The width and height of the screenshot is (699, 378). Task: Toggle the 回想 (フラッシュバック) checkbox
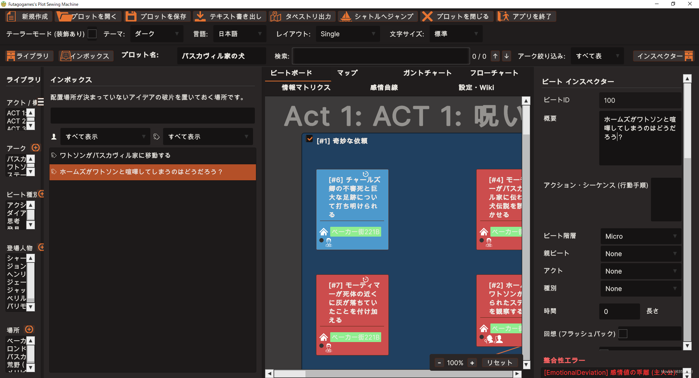point(623,334)
